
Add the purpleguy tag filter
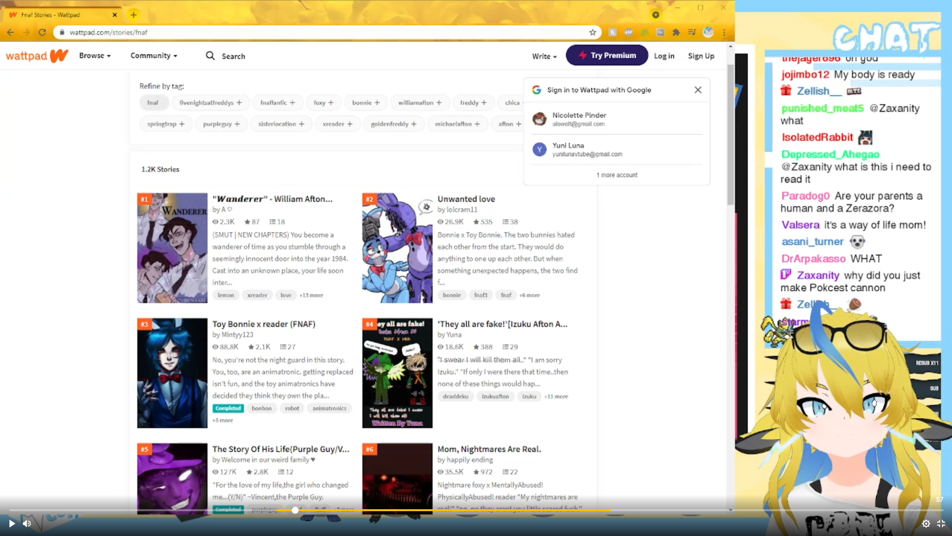pyautogui.click(x=222, y=124)
